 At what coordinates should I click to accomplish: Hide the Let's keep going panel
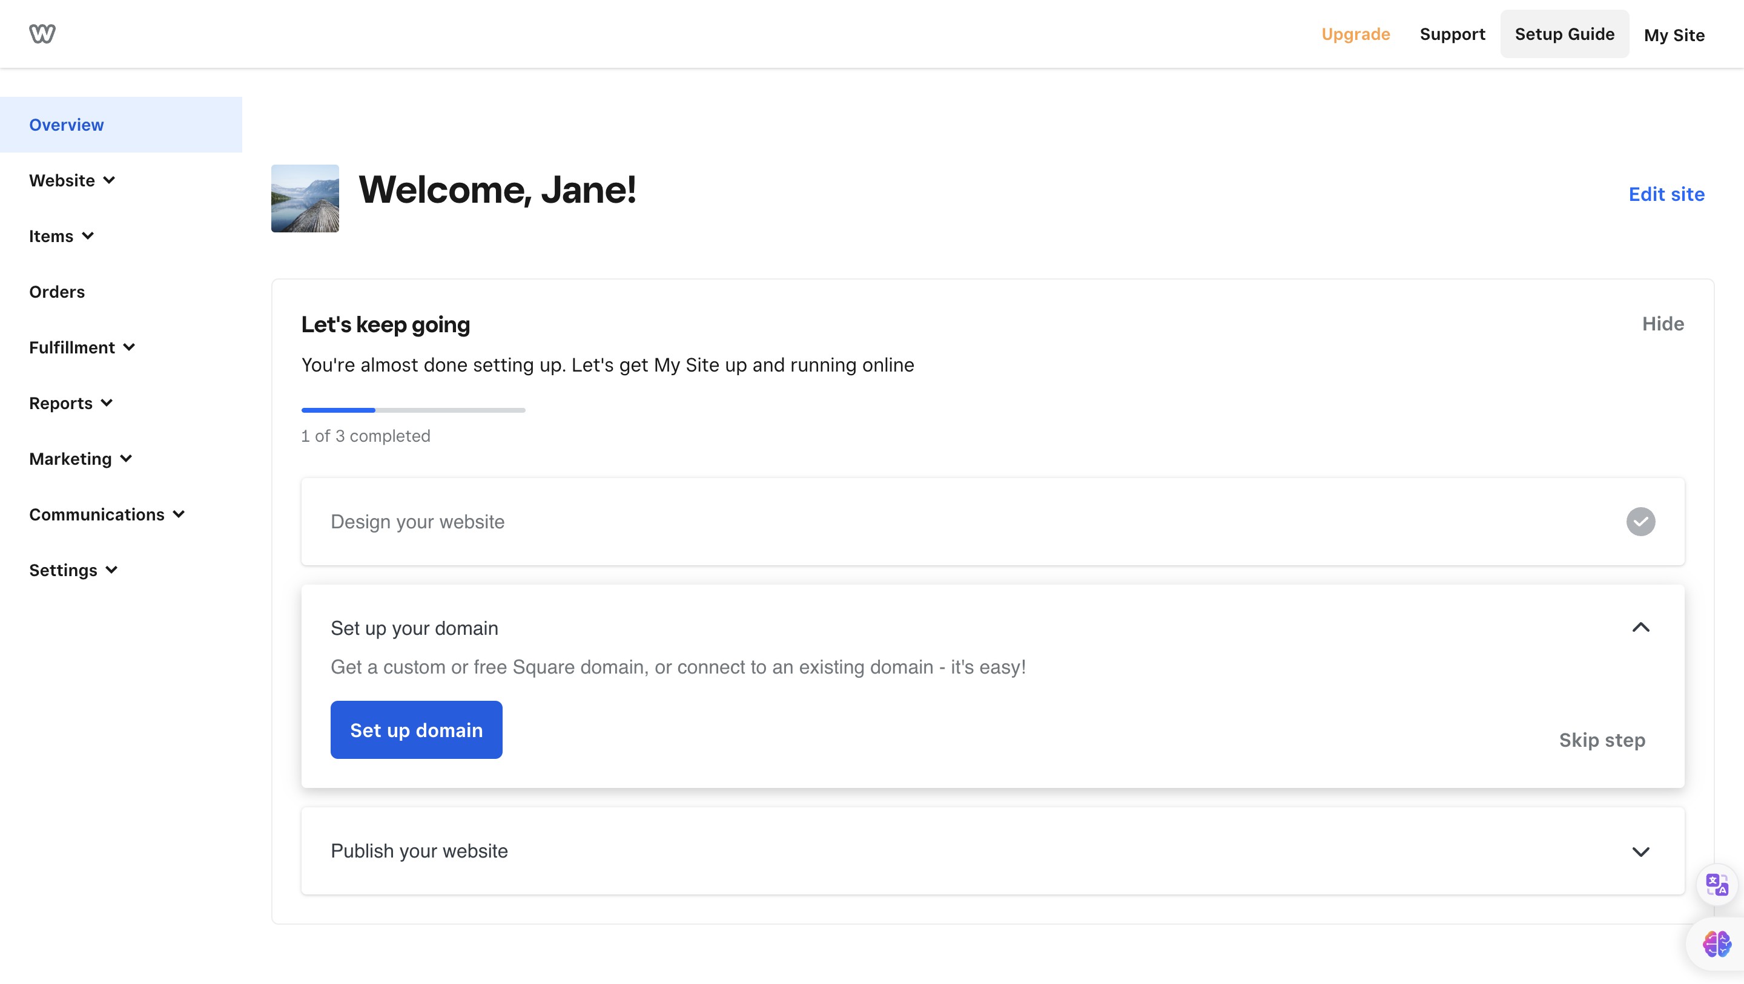coord(1663,324)
